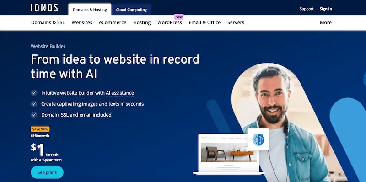Image resolution: width=366 pixels, height=182 pixels.
Task: Switch to Domains & Hosting tab
Action: tap(90, 10)
